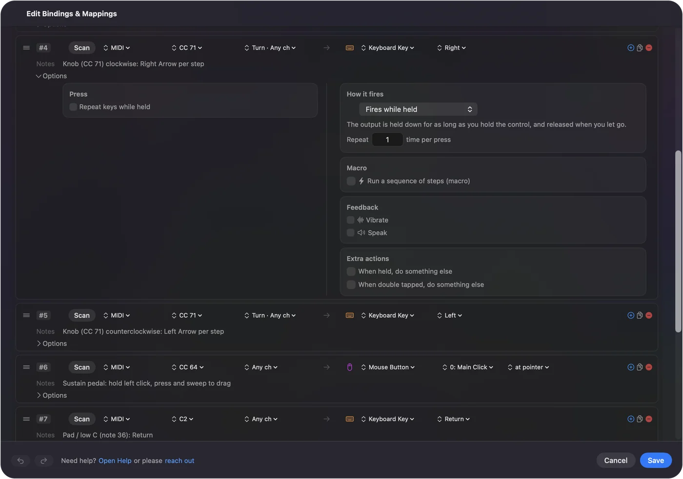Image resolution: width=683 pixels, height=479 pixels.
Task: Turn on Speak feedback
Action: click(351, 233)
